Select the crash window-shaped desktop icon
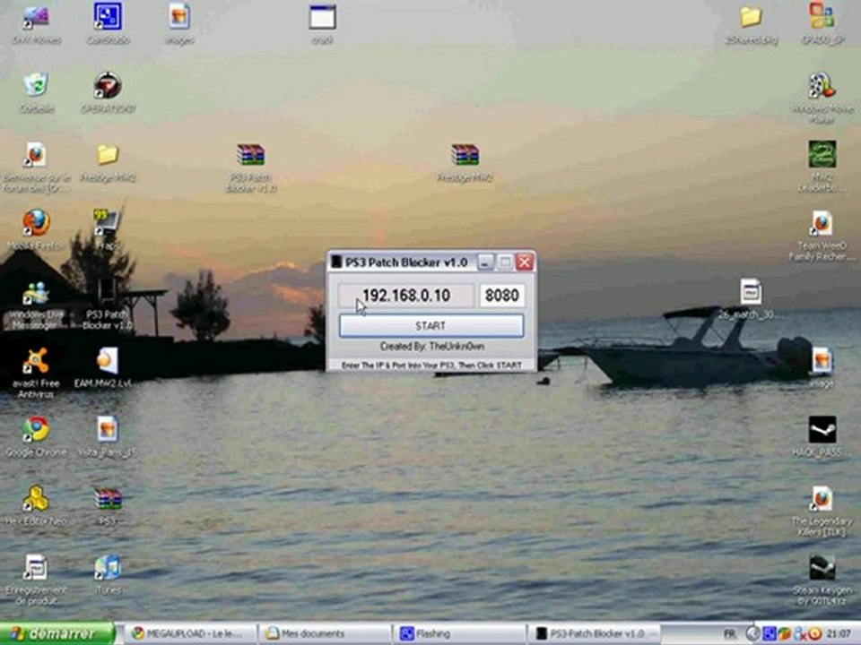The height and width of the screenshot is (645, 861). pos(322,22)
